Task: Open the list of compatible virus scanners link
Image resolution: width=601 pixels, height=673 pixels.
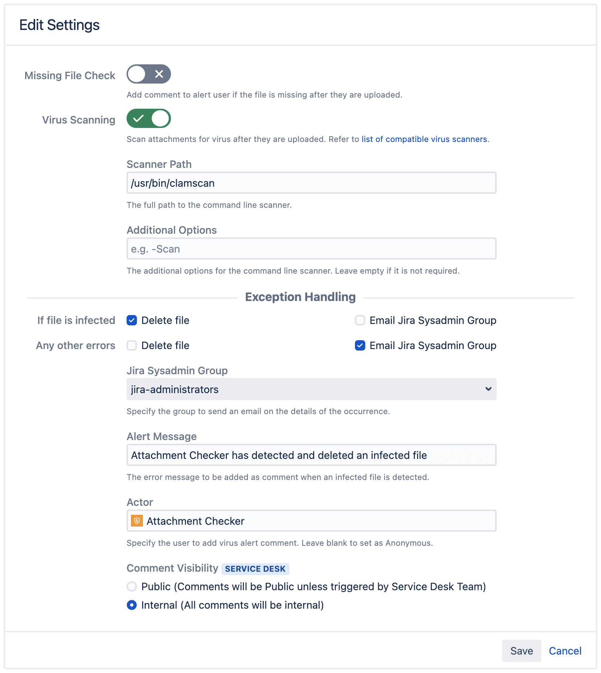Action: (x=423, y=139)
